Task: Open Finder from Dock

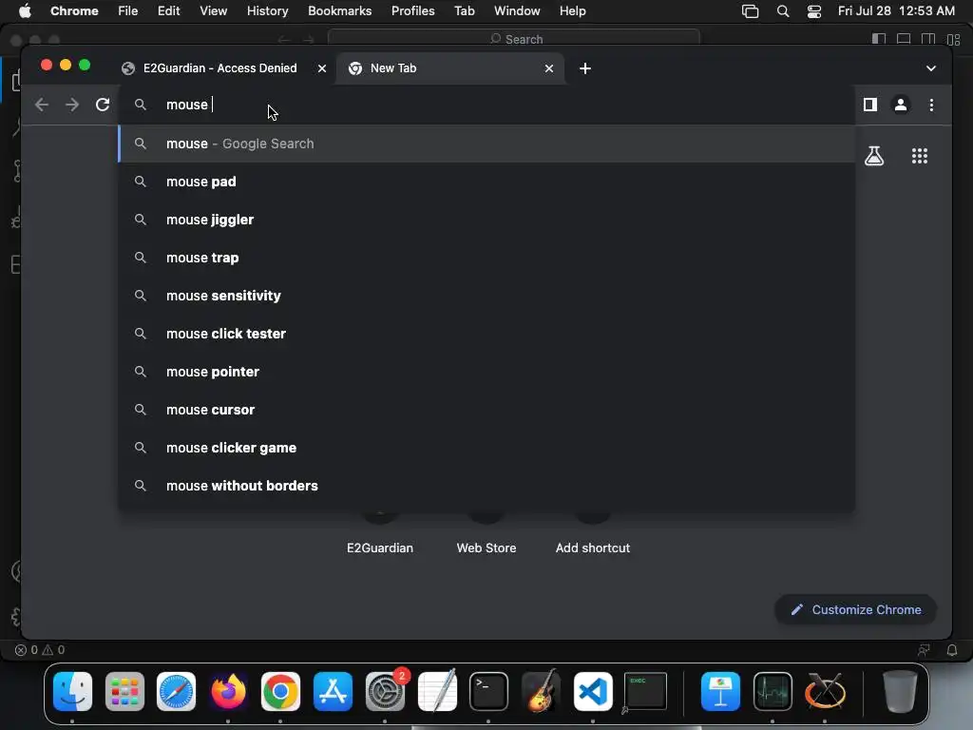Action: point(72,692)
